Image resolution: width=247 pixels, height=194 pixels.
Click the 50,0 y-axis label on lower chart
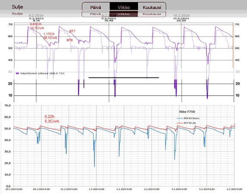8,128
